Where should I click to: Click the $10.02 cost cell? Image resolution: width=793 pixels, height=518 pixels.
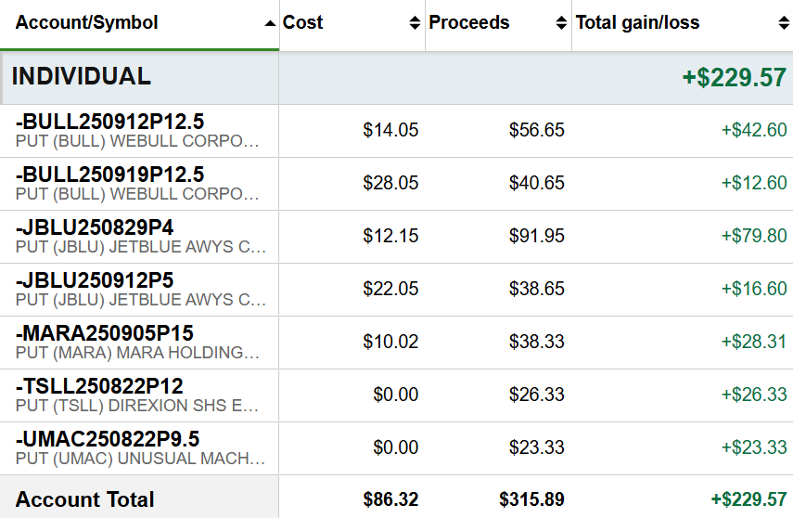coord(390,342)
